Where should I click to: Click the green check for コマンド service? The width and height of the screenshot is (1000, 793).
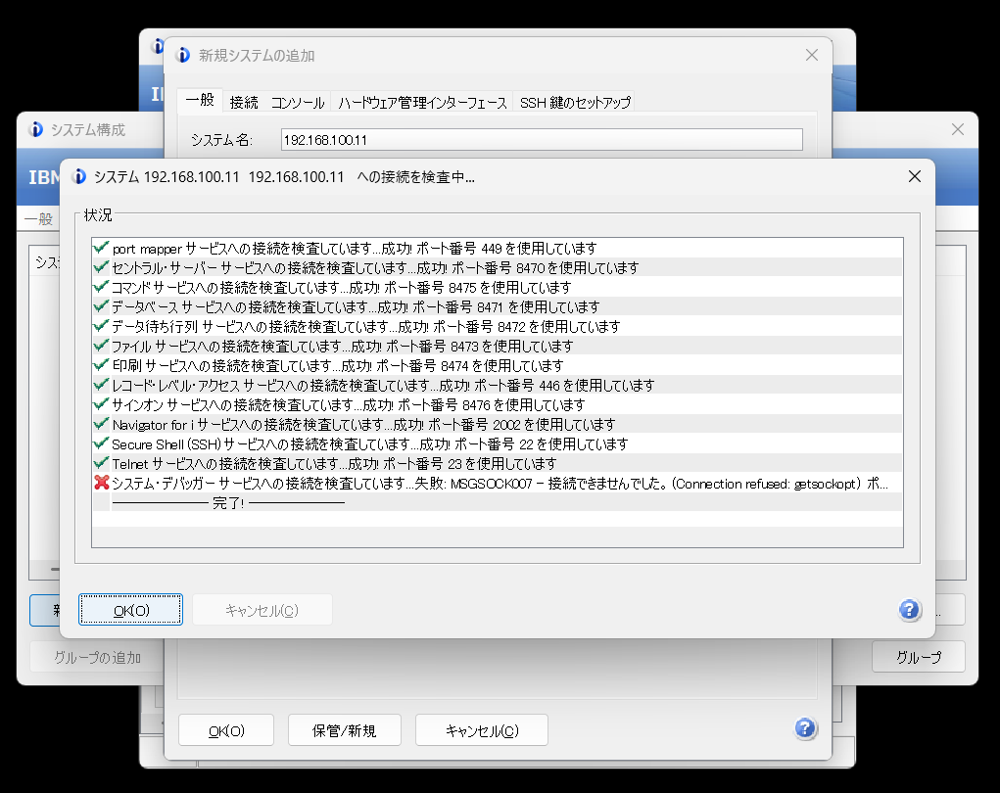tap(101, 287)
